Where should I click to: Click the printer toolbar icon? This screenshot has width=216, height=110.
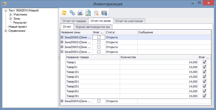[x=80, y=13]
